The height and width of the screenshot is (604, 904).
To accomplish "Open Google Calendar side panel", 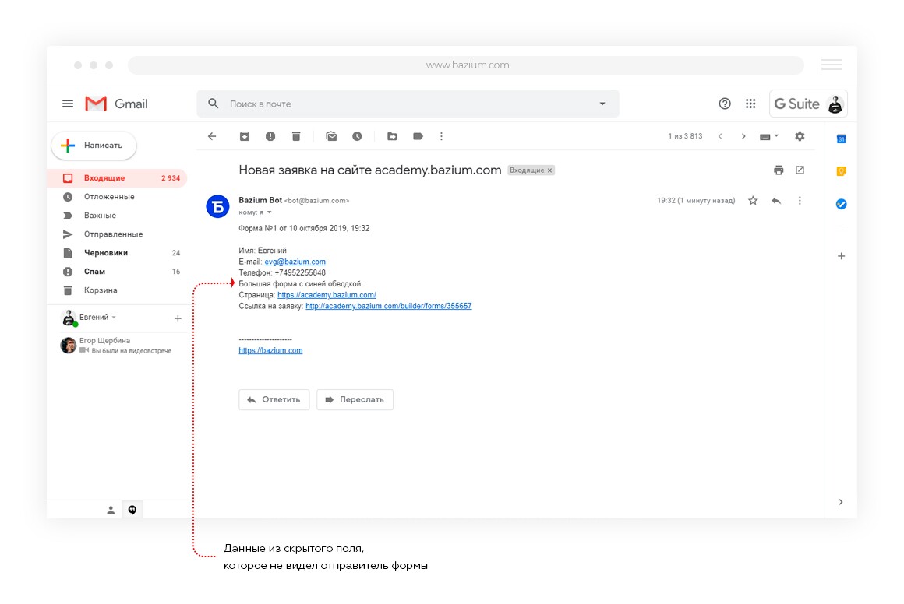I will point(841,139).
